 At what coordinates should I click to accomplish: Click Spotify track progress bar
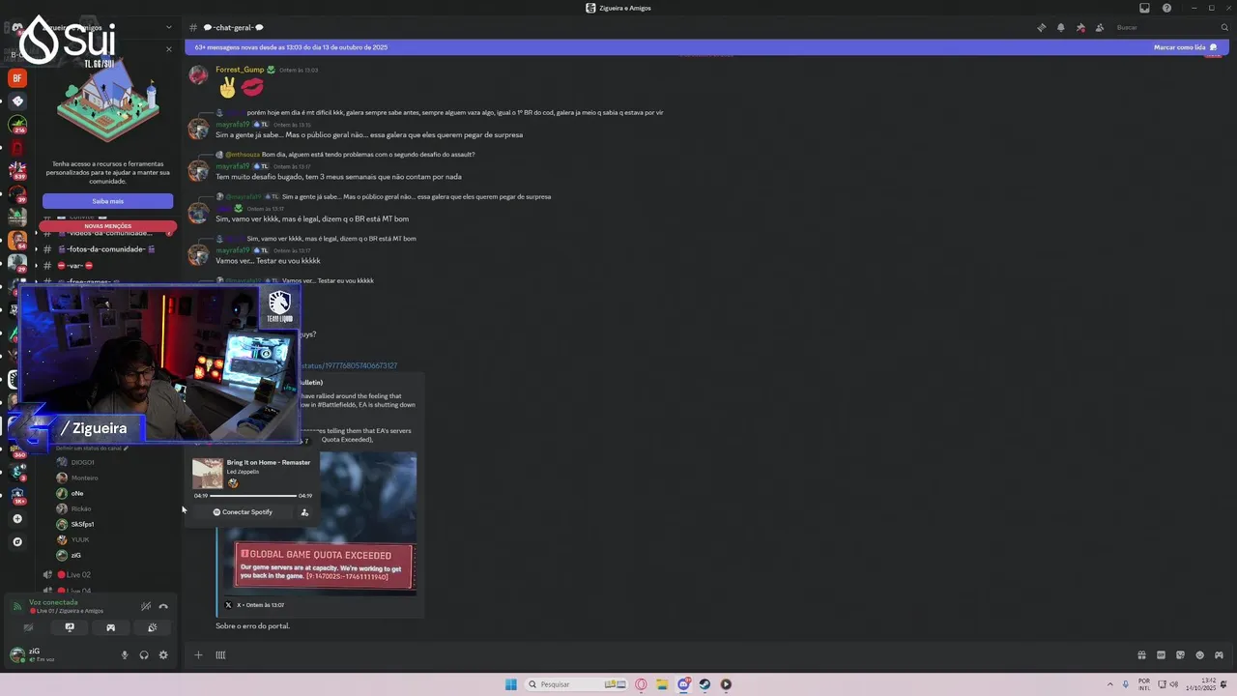(x=253, y=496)
